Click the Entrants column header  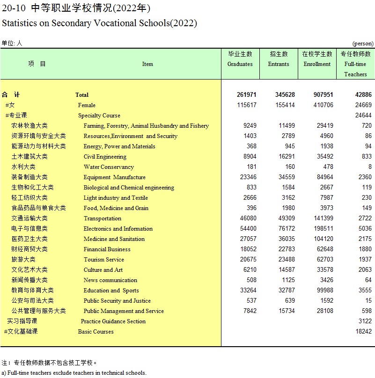click(x=279, y=64)
